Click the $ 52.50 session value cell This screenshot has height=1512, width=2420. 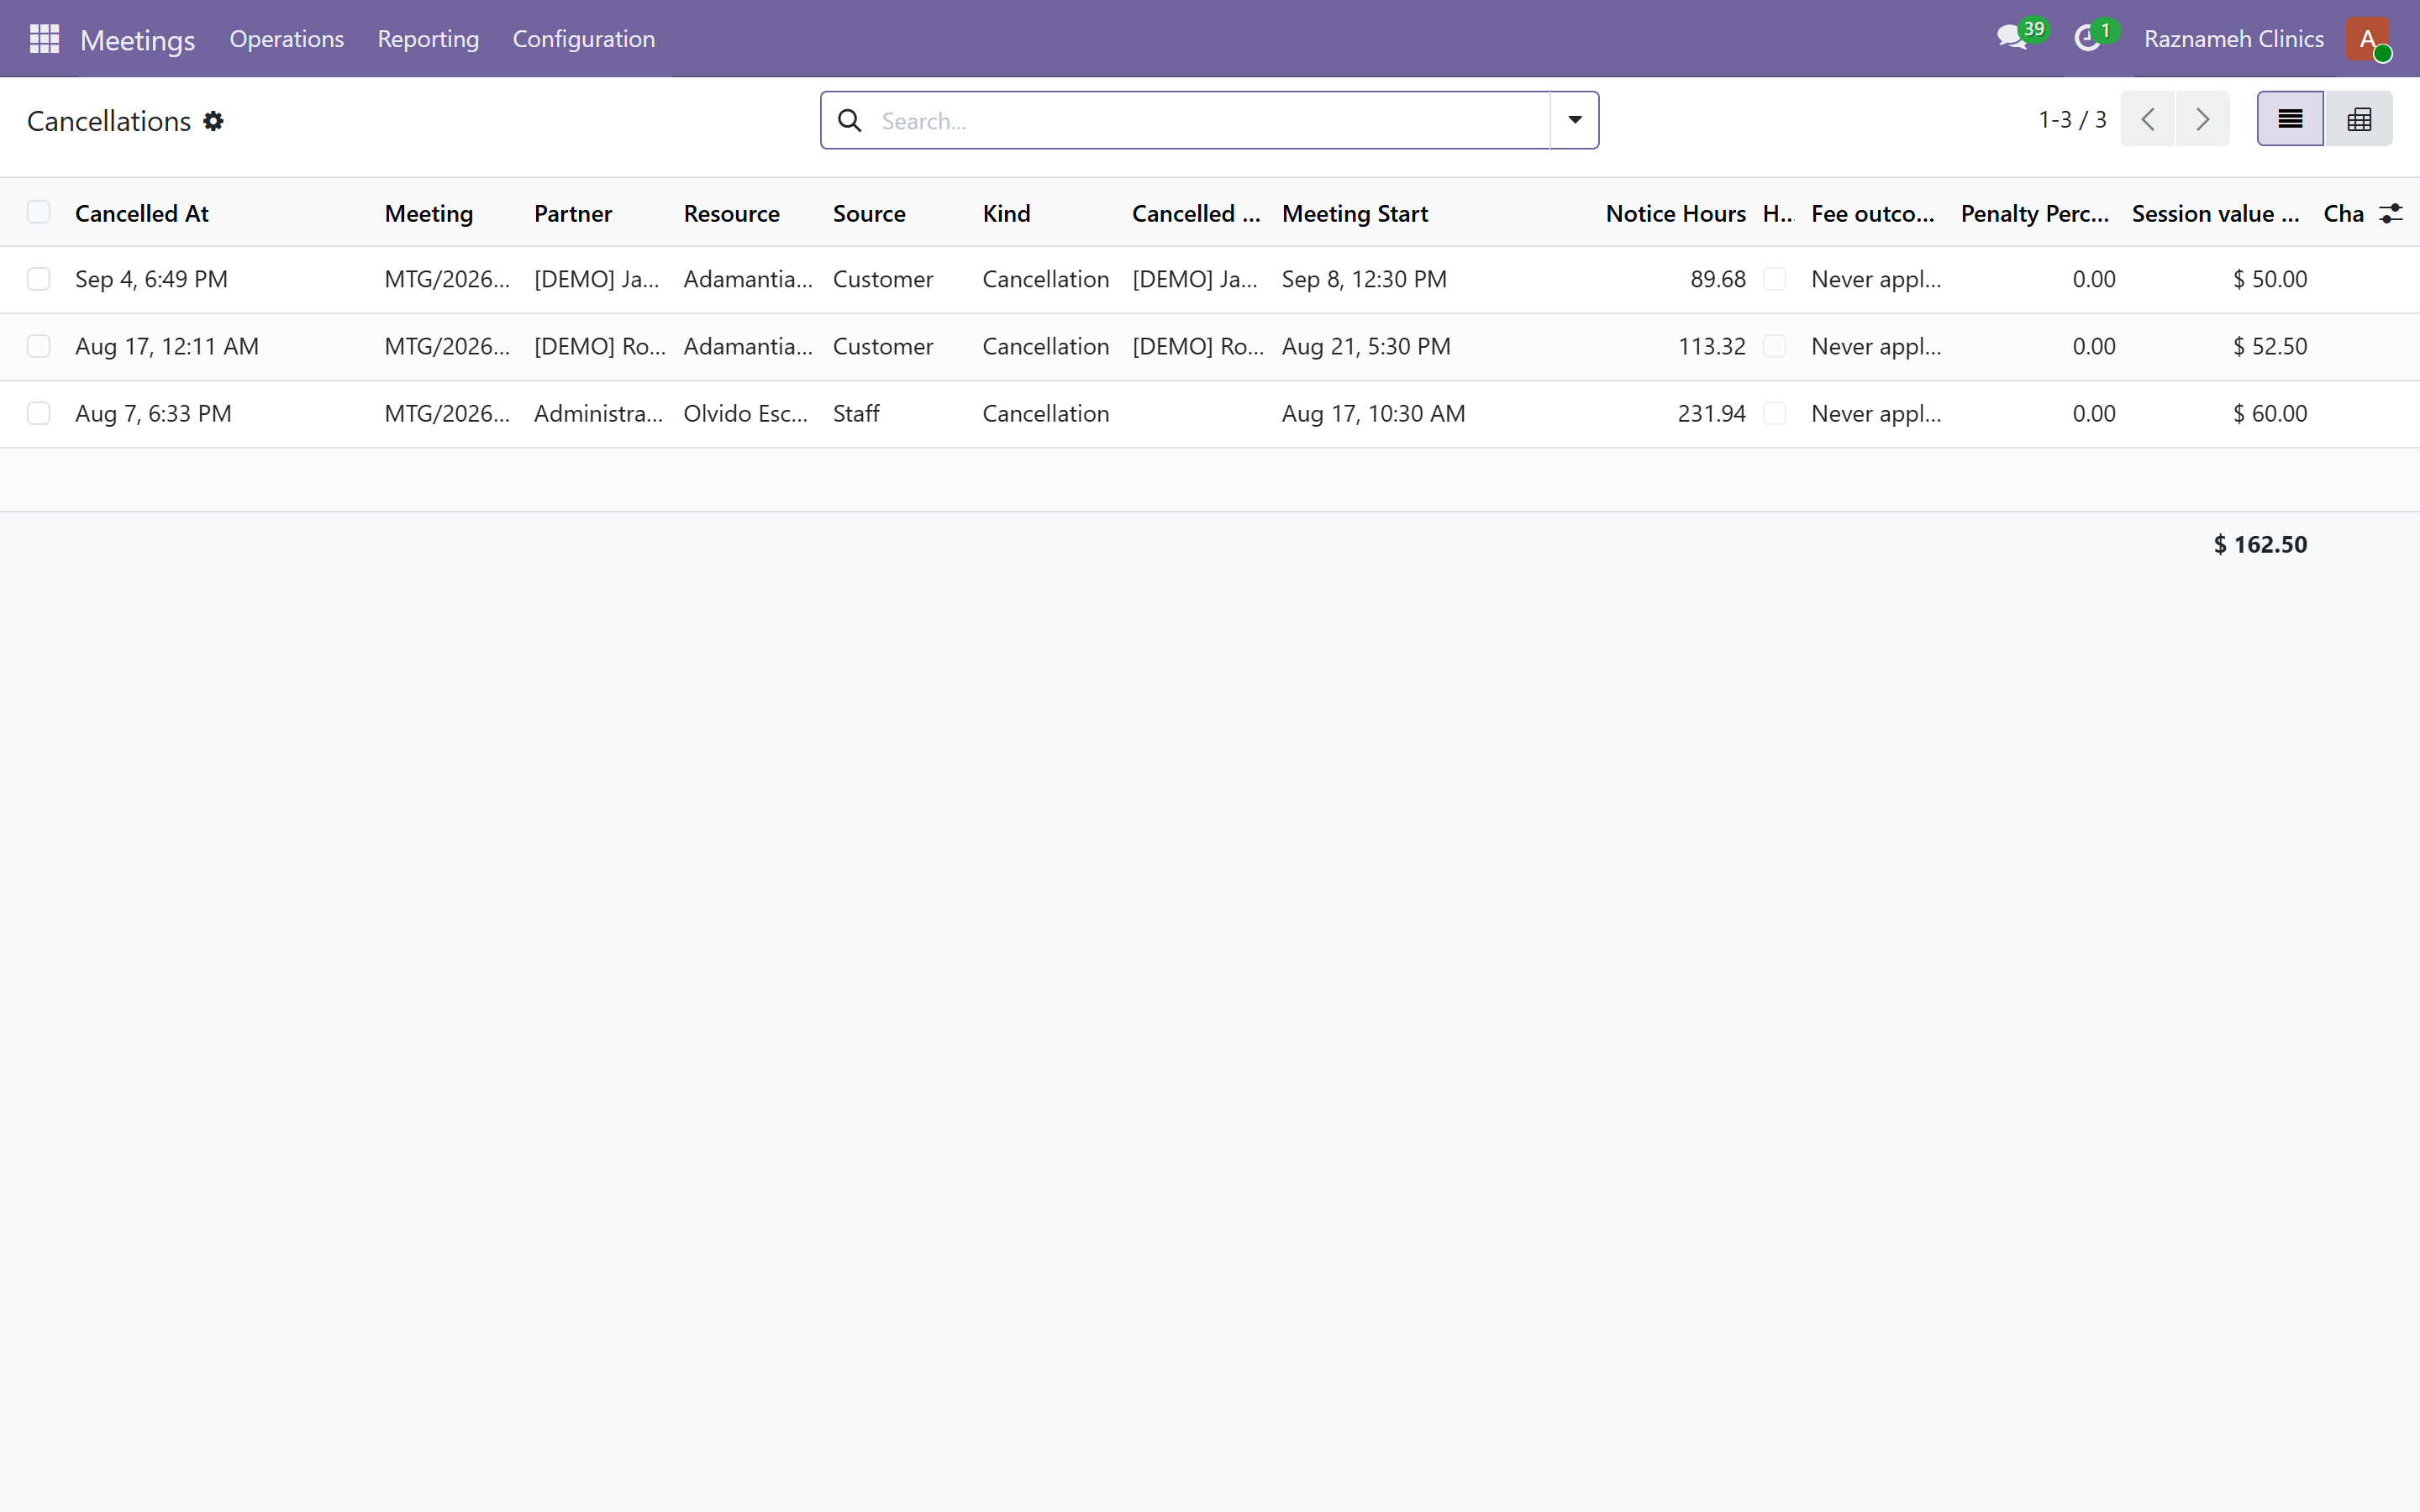coord(2270,346)
